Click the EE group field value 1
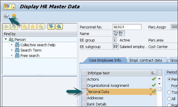Screen dimensions: 178x107 point(115,40)
